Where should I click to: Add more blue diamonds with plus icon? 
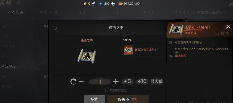coord(113,4)
